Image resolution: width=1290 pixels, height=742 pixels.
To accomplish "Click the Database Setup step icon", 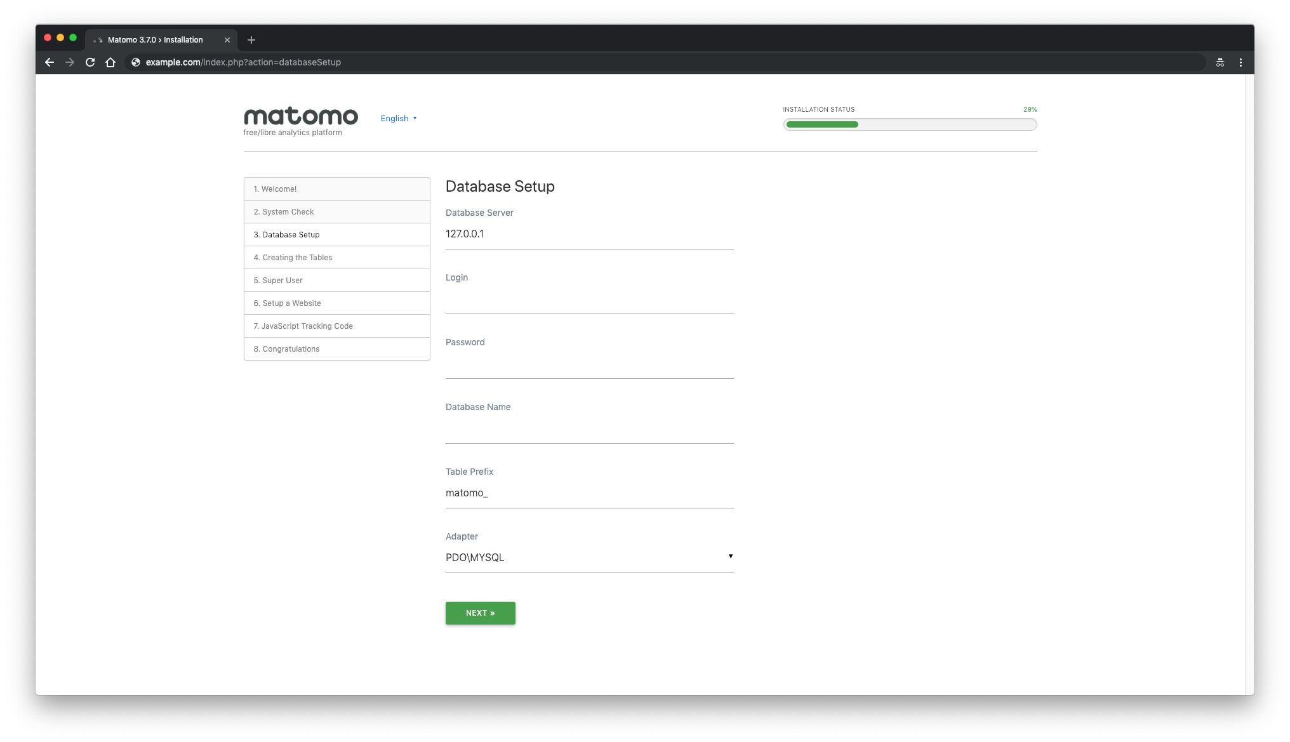I will click(x=336, y=234).
